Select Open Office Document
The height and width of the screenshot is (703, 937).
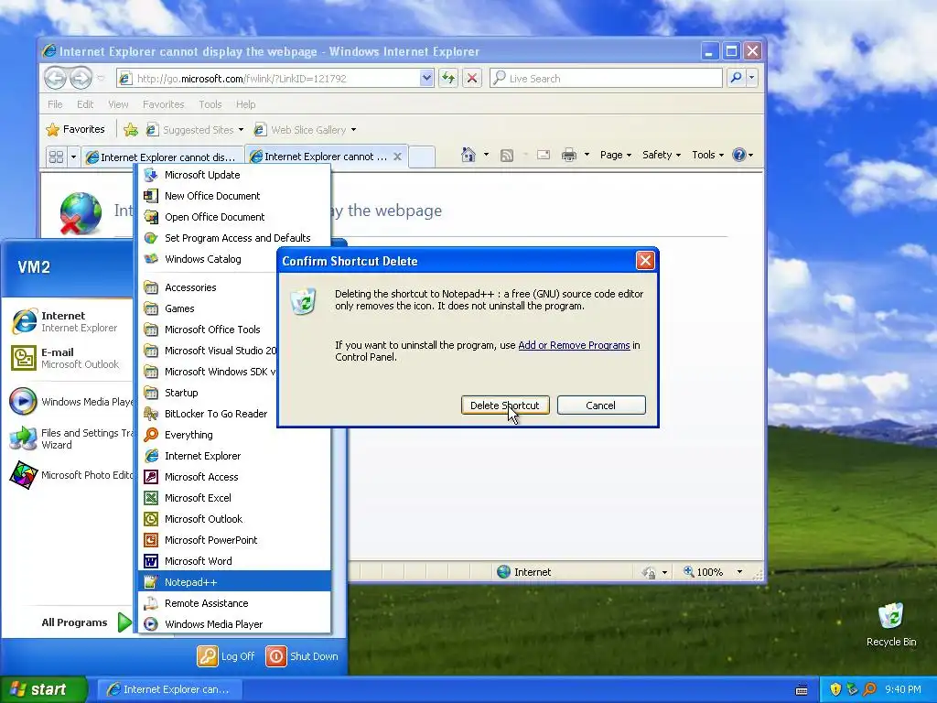coord(234,216)
